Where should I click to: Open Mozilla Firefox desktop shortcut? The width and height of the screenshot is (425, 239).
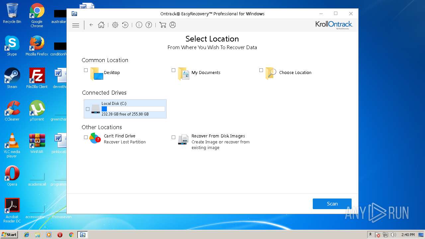click(x=37, y=45)
